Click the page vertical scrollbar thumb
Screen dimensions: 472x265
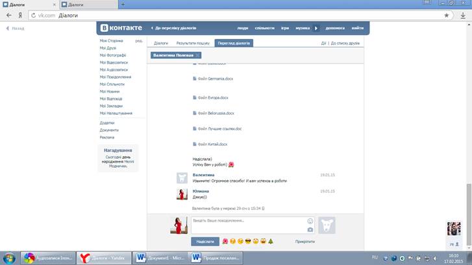(469, 215)
